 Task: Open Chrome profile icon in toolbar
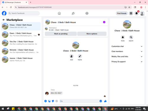click(x=141, y=7)
